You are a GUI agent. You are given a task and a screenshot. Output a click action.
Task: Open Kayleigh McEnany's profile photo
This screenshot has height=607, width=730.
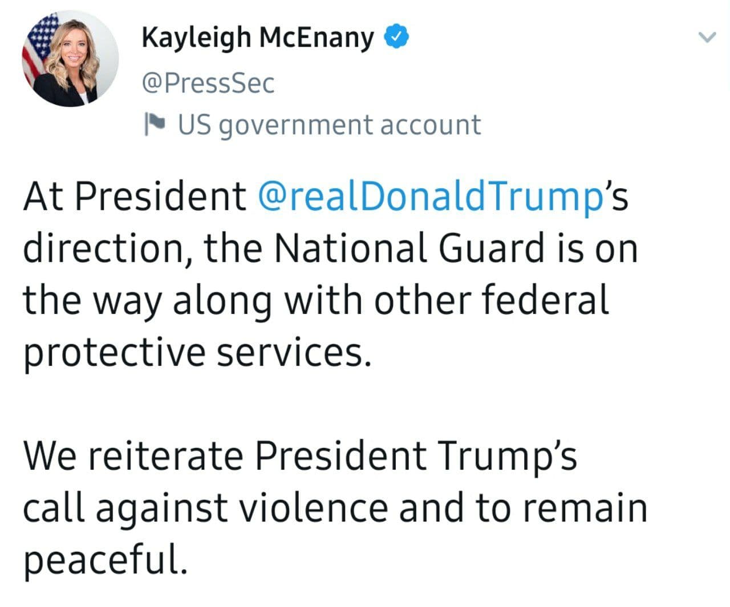coord(70,58)
